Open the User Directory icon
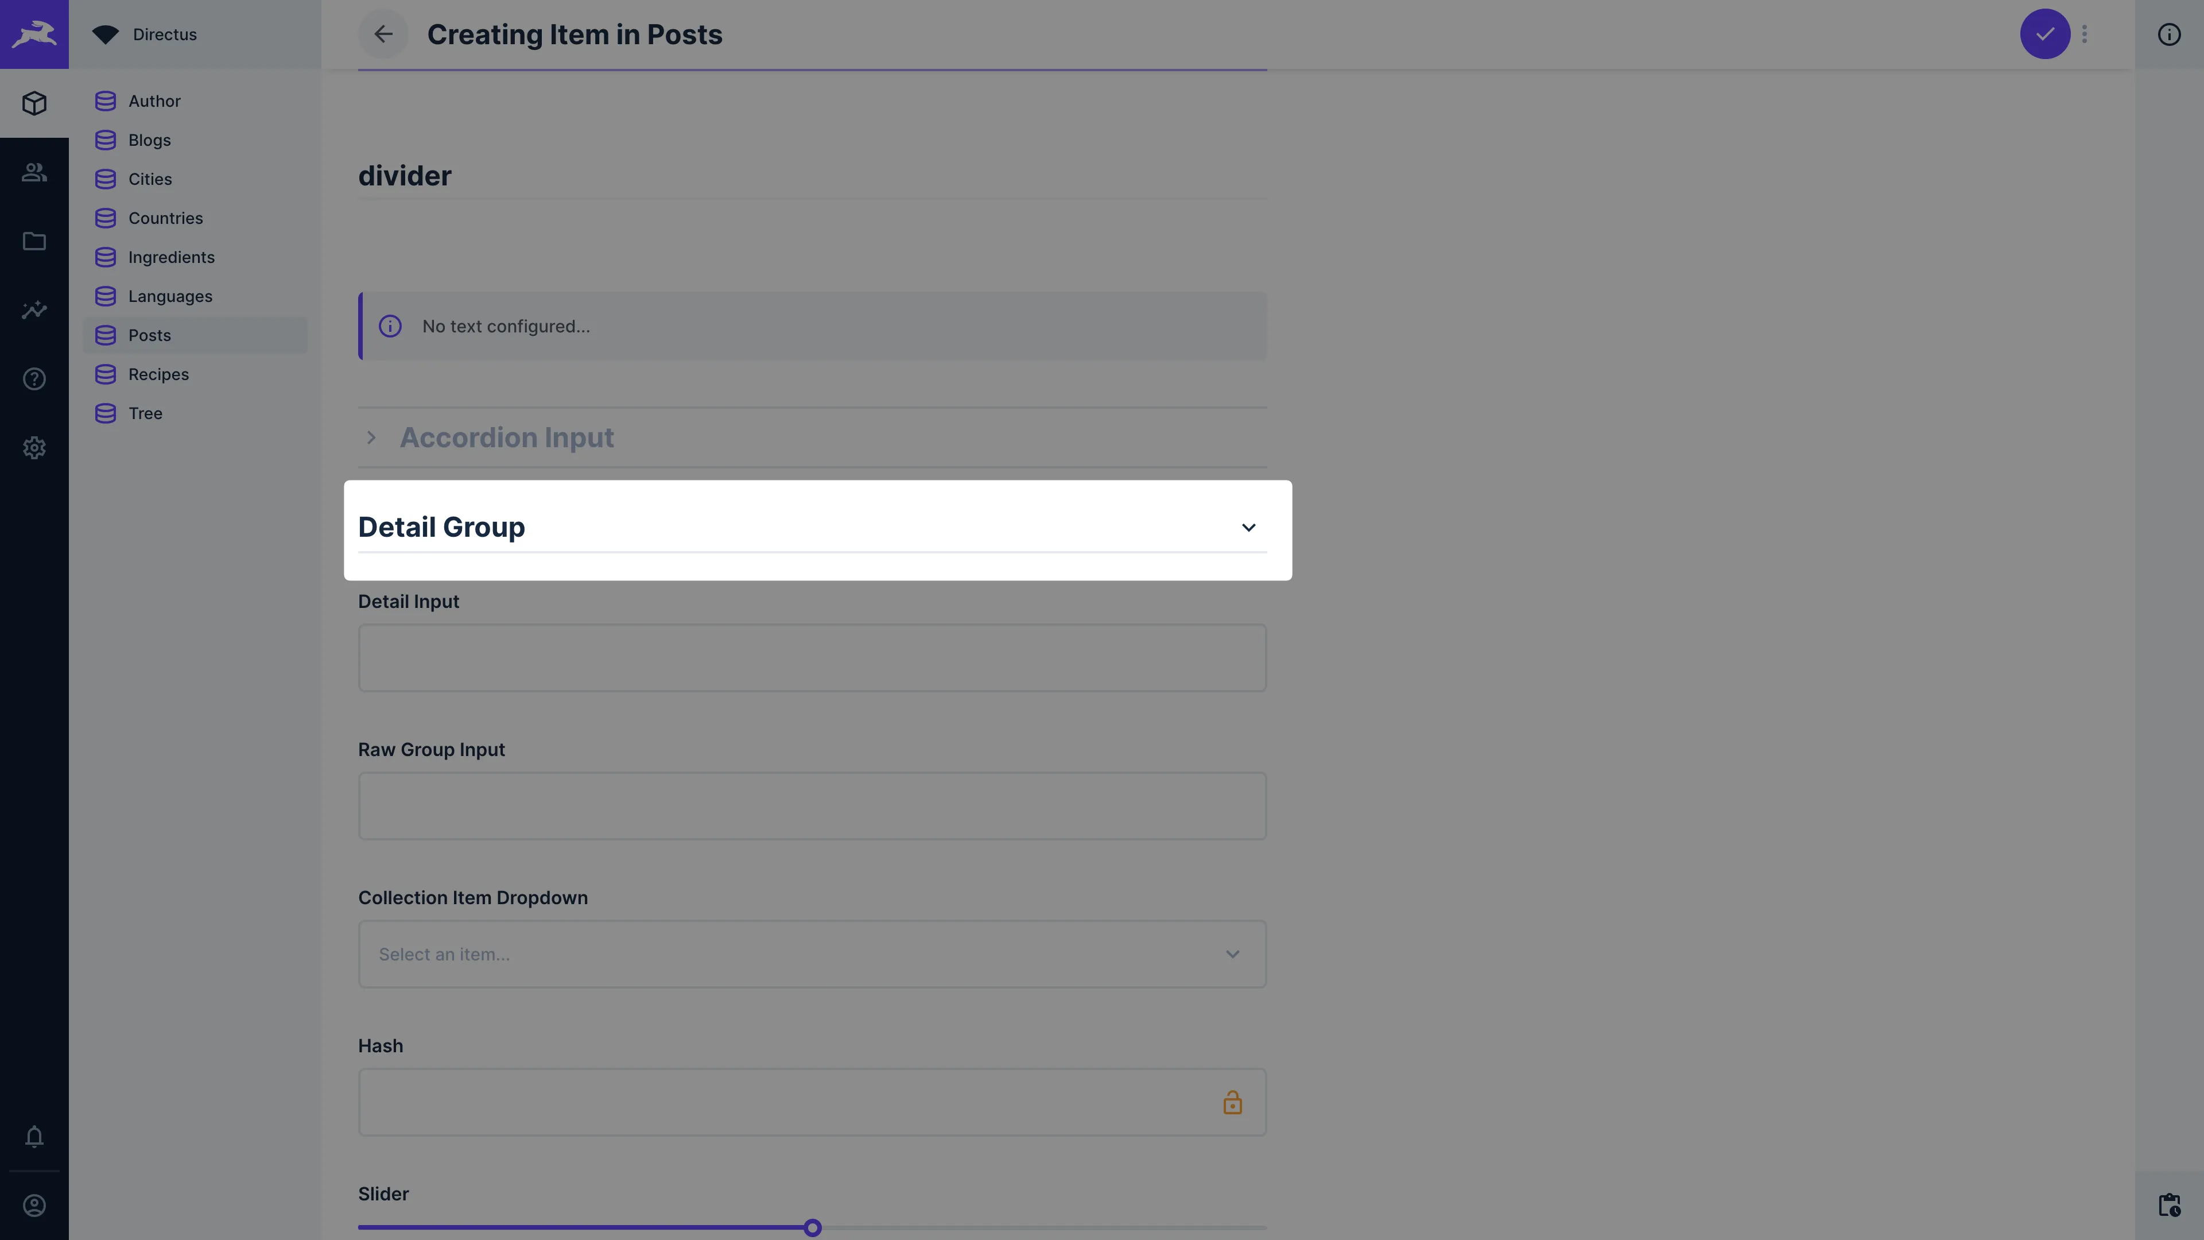 click(x=34, y=172)
